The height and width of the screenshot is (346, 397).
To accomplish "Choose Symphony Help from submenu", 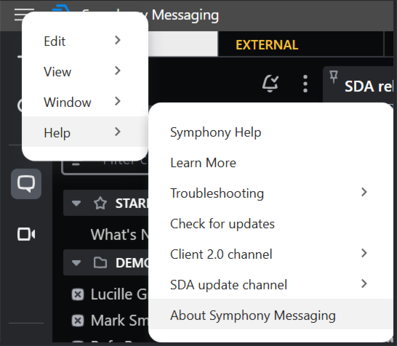I will click(271, 132).
